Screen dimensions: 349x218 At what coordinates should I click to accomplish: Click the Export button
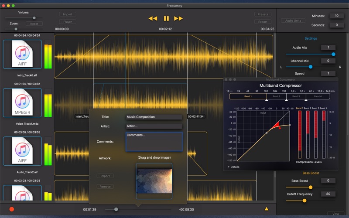263,22
